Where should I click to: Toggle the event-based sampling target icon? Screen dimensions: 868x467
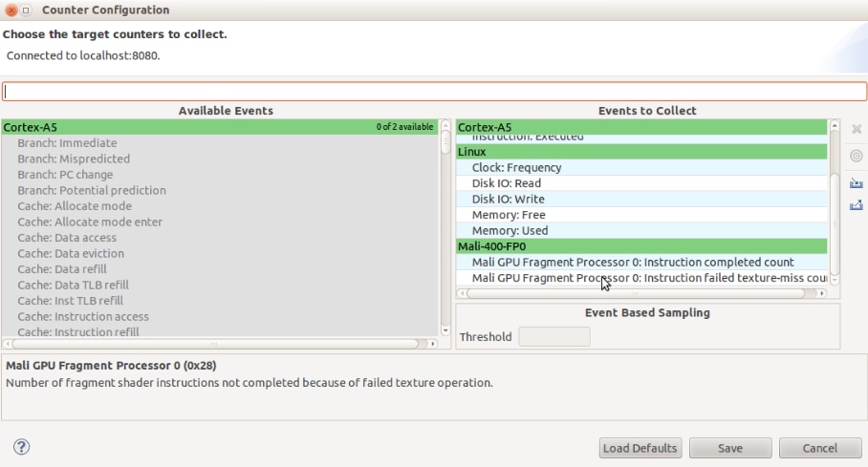[857, 156]
